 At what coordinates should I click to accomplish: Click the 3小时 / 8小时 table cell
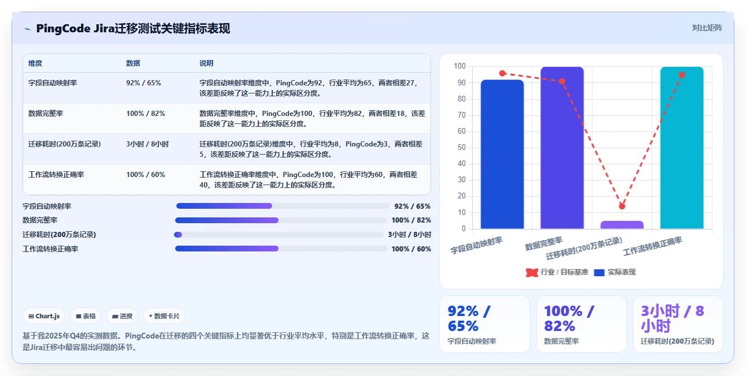(x=147, y=144)
